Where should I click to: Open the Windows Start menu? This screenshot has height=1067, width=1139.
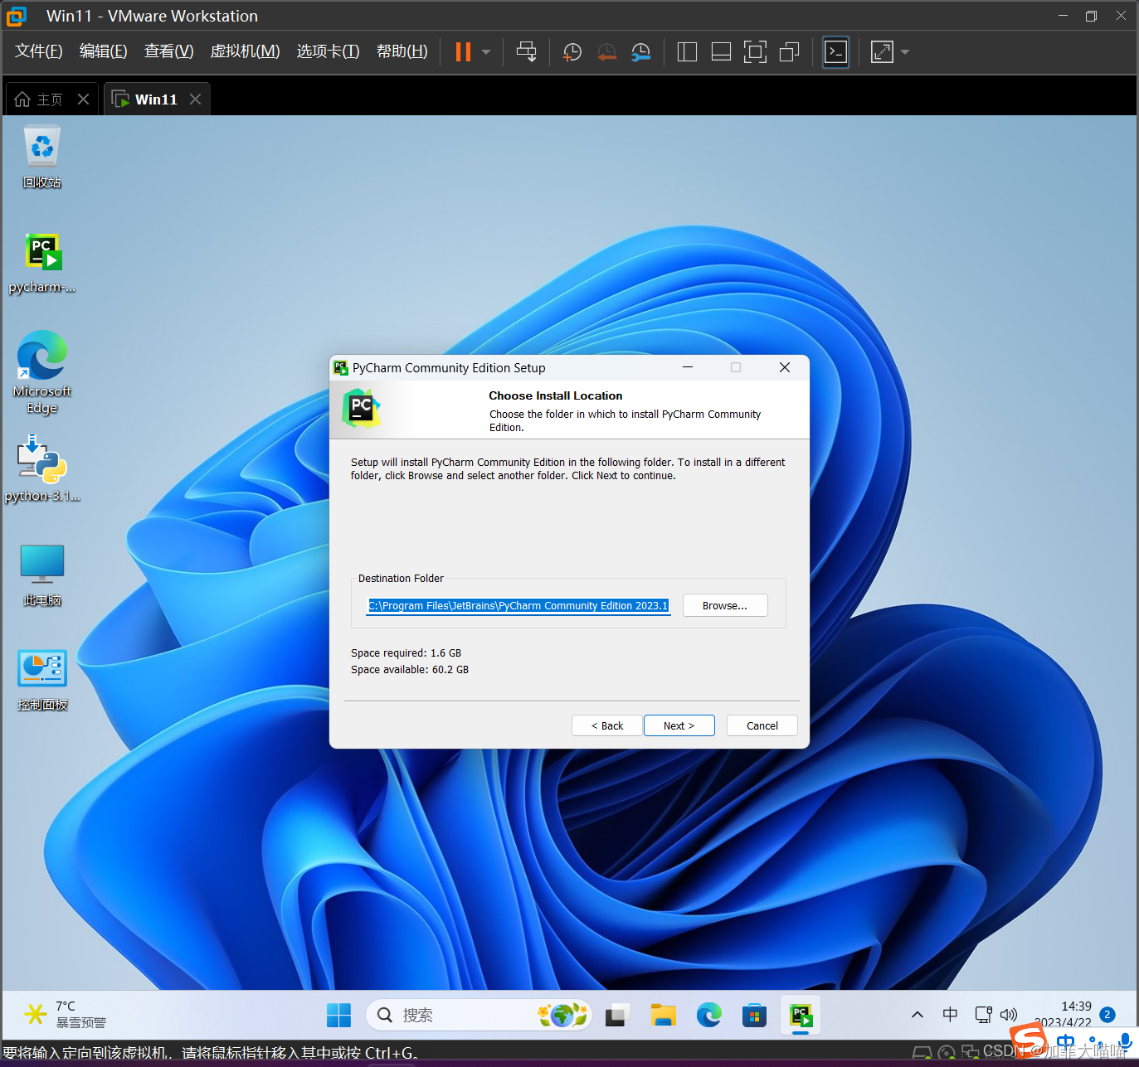point(338,1015)
